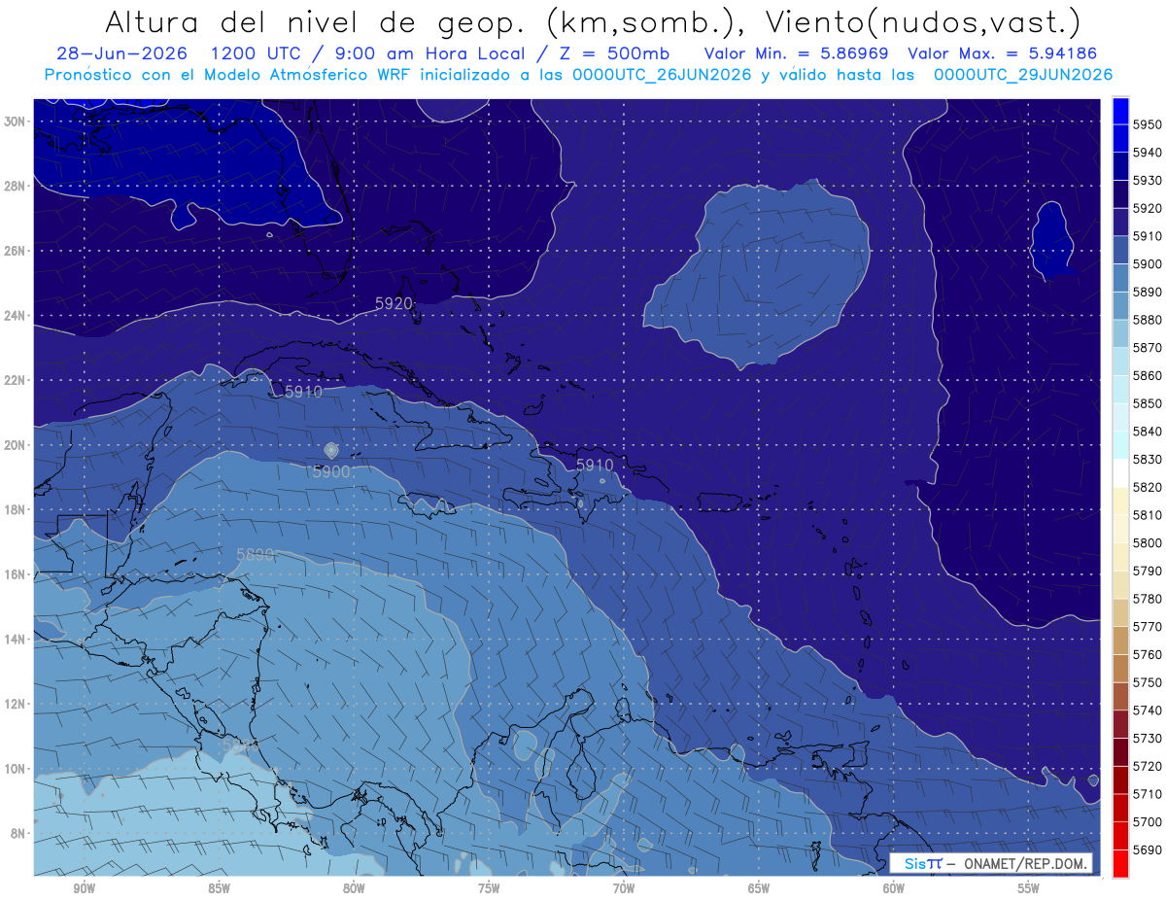Image resolution: width=1166 pixels, height=901 pixels.
Task: Click the 90W longitude axis label
Action: coord(84,889)
